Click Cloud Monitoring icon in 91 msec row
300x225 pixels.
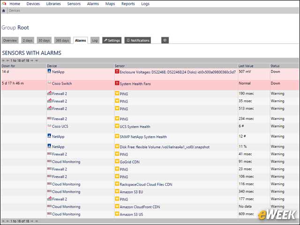click(x=49, y=161)
